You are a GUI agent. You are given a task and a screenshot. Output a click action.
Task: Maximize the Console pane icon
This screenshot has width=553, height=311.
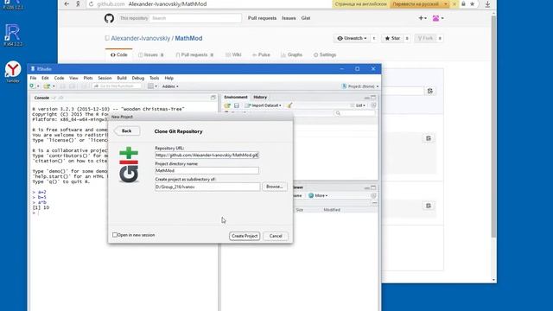pyautogui.click(x=213, y=98)
